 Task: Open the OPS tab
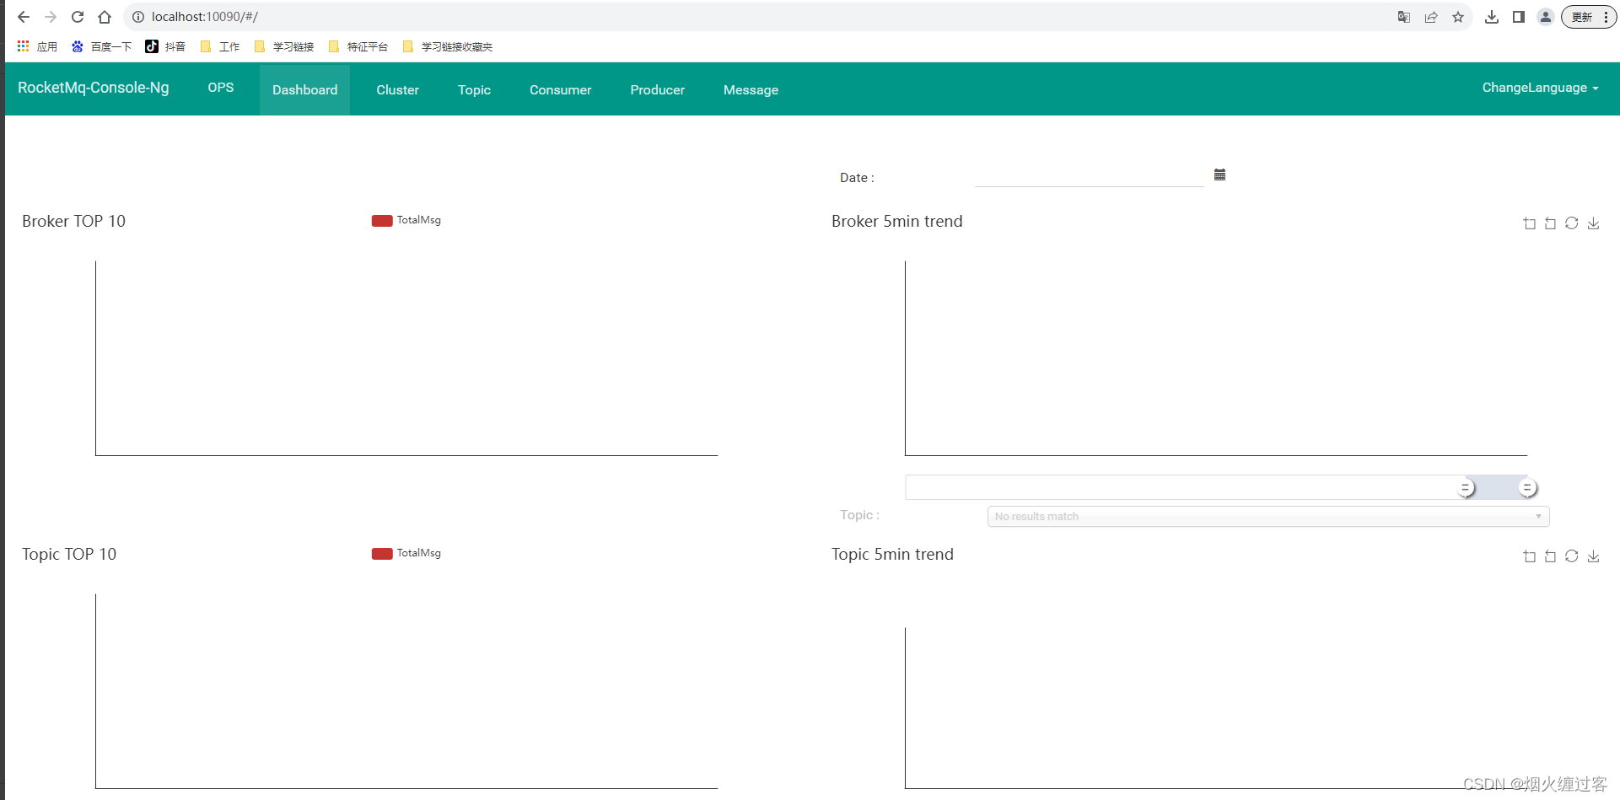click(x=221, y=88)
